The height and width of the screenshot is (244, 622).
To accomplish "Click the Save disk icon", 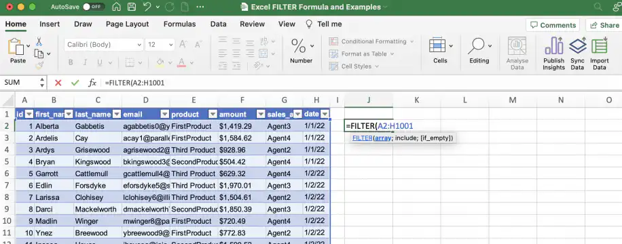I will pyautogui.click(x=131, y=7).
